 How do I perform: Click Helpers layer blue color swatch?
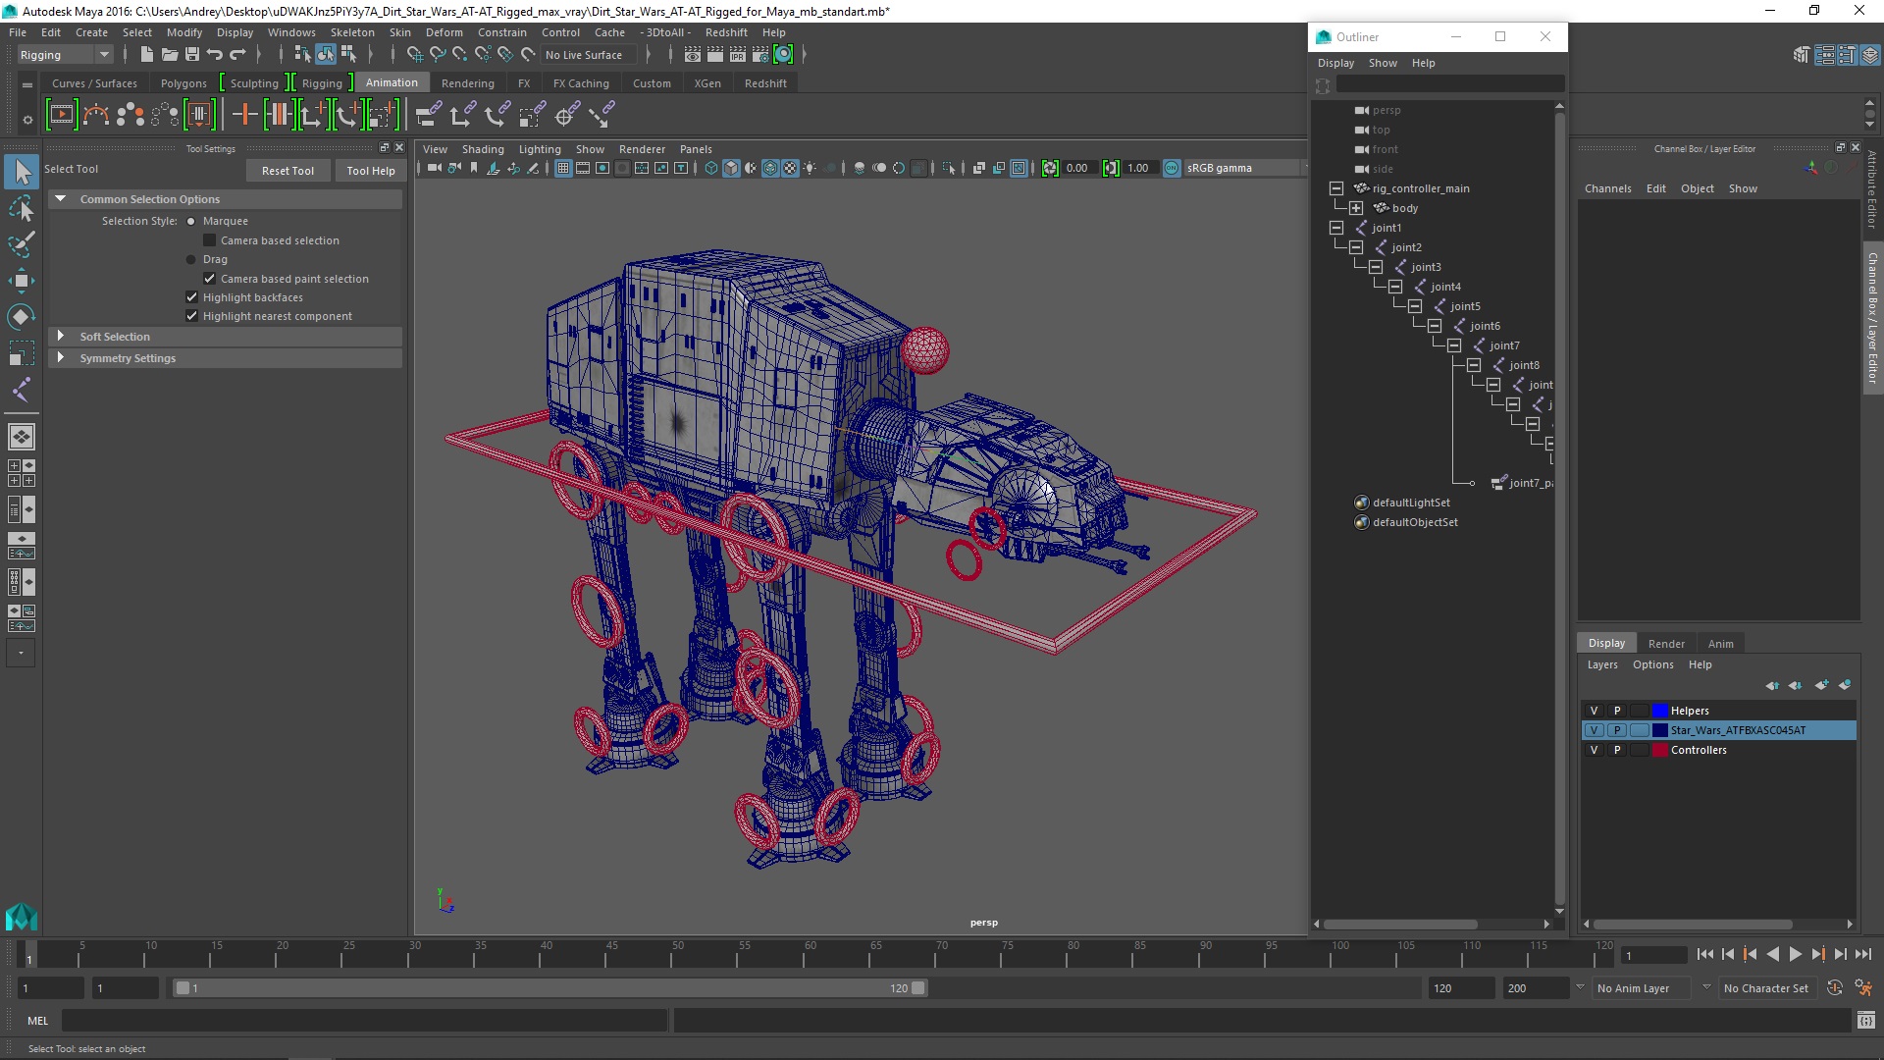(1660, 711)
